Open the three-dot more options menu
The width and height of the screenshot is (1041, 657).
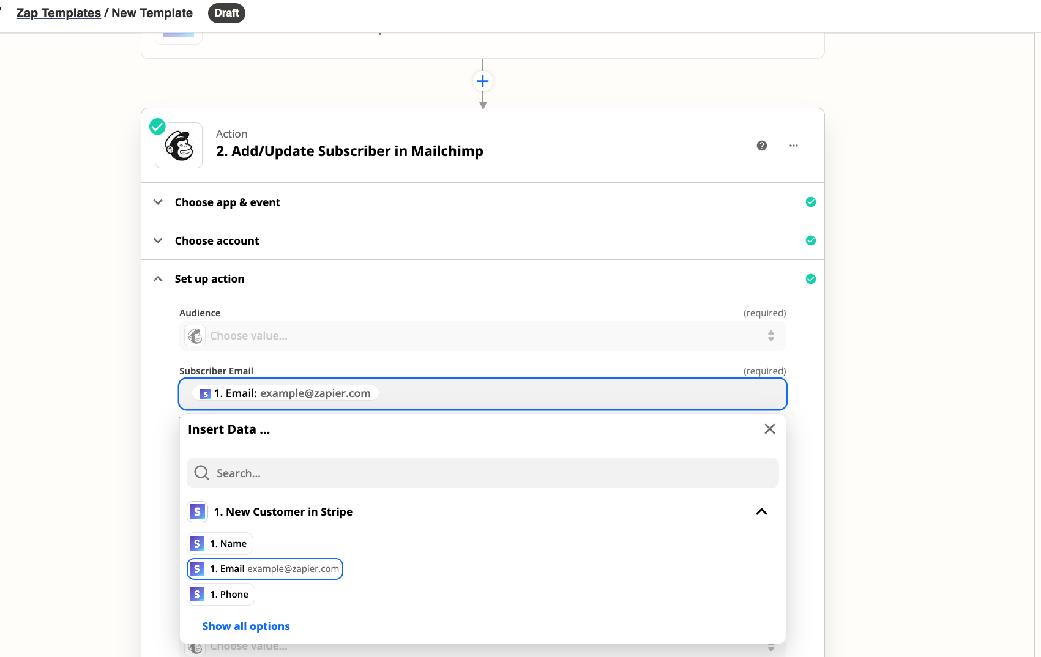tap(794, 146)
